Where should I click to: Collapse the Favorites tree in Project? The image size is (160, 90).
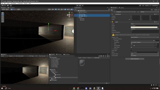click(x=50, y=57)
